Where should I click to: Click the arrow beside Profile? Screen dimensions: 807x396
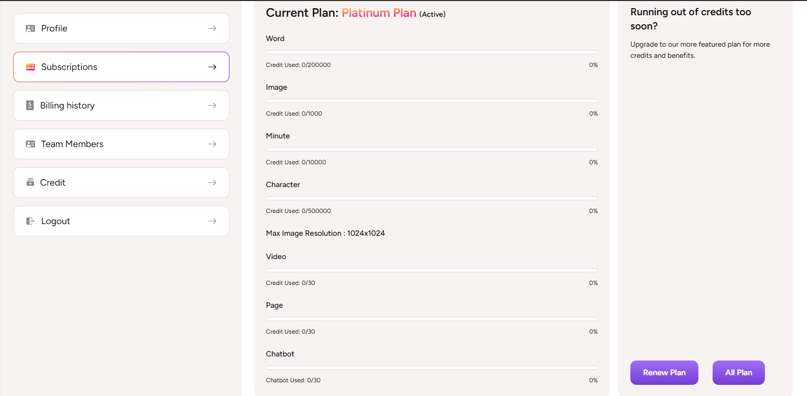point(212,28)
